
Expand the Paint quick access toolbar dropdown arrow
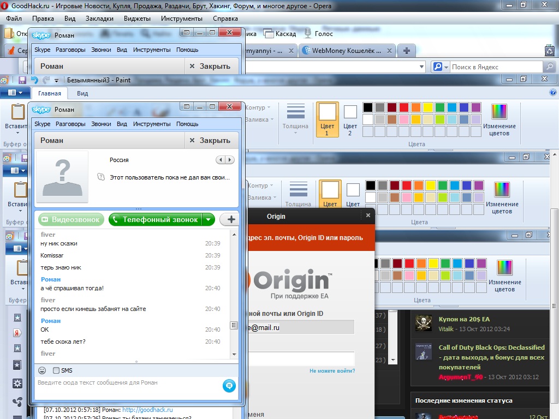point(56,81)
